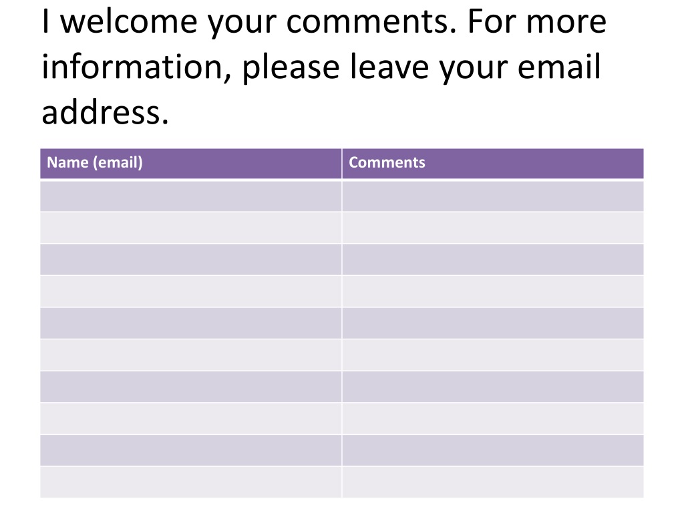684x513 pixels.
Task: Select fifth row Comments cell
Action: click(493, 323)
